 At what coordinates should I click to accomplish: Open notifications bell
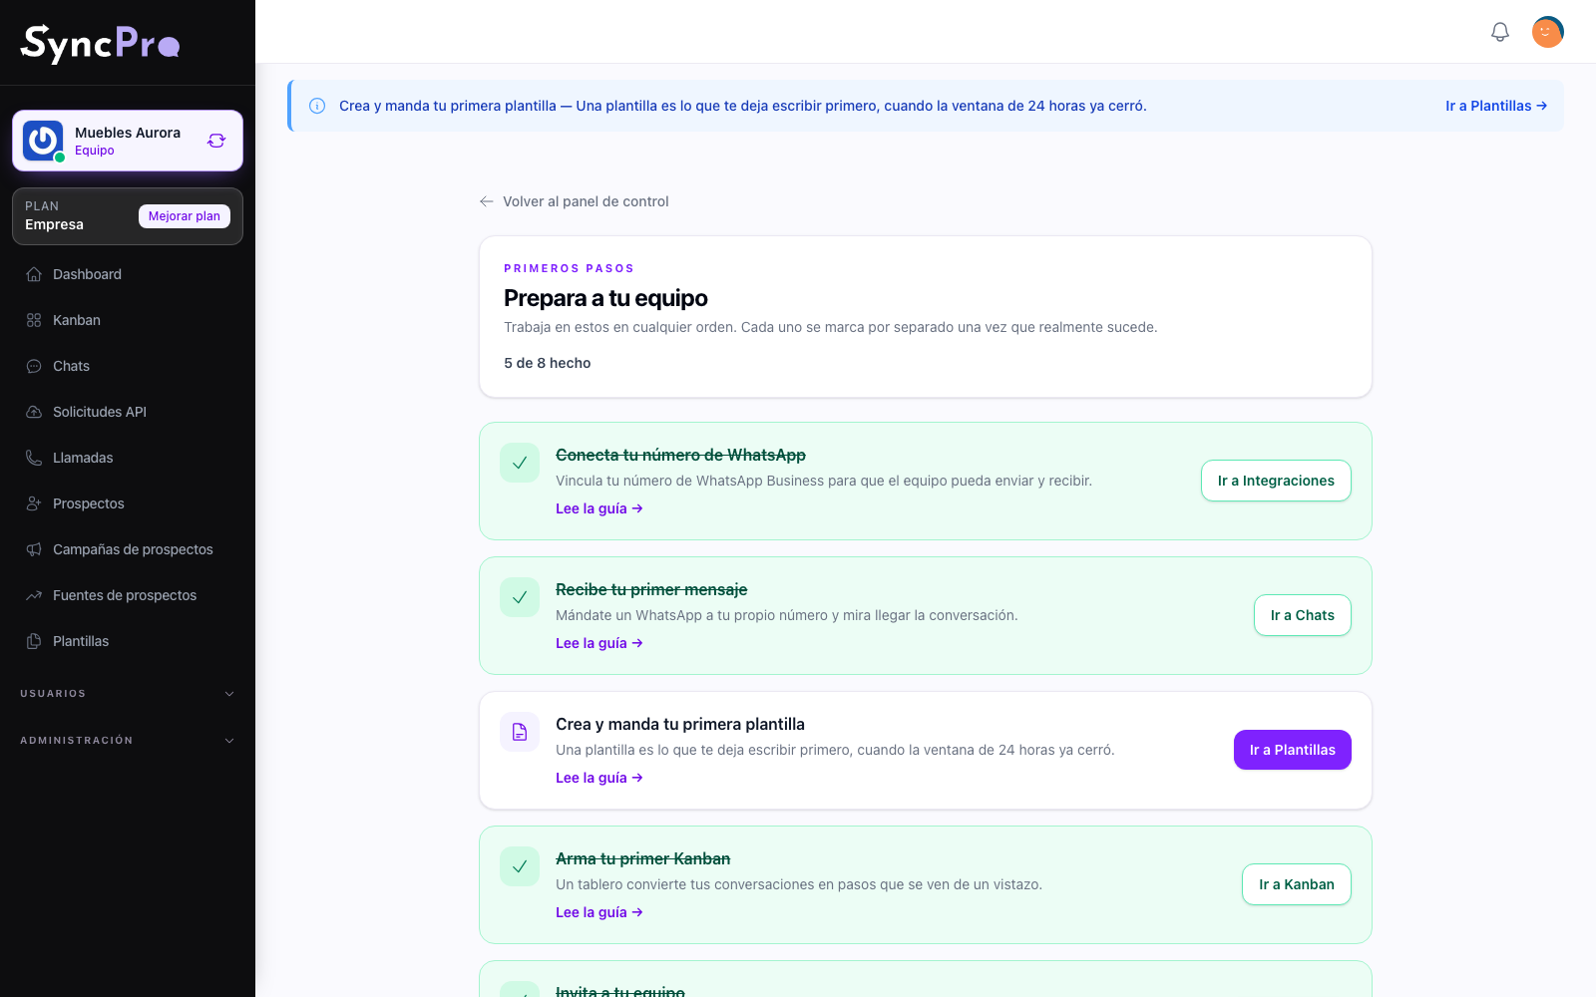1499,32
